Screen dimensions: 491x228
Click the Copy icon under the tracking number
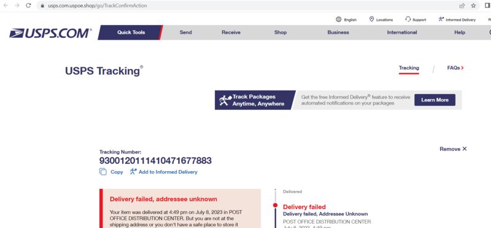click(x=103, y=172)
